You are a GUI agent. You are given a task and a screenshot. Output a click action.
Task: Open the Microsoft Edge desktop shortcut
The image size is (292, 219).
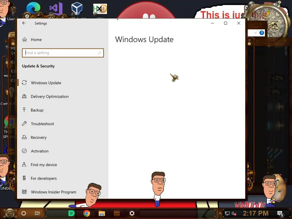point(33,9)
